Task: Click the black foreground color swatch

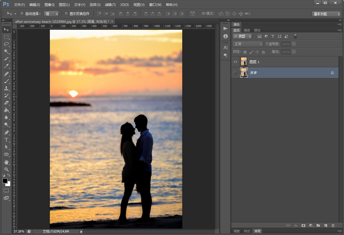Action: [x=5, y=181]
